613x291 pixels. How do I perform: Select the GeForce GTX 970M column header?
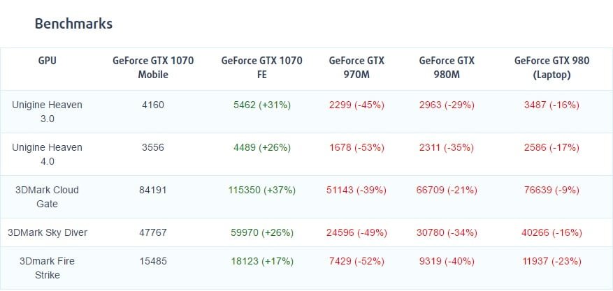coord(356,68)
